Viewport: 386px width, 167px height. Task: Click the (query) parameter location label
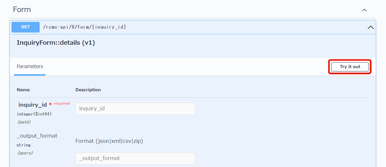(x=25, y=153)
